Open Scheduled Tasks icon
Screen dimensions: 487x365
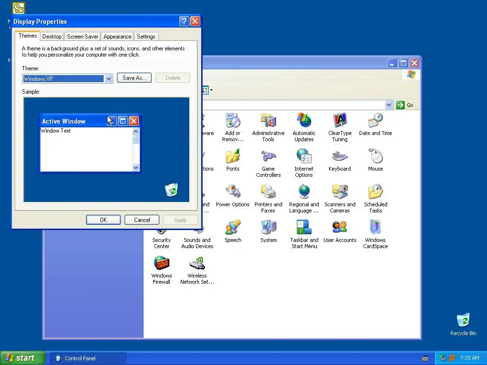tap(376, 199)
